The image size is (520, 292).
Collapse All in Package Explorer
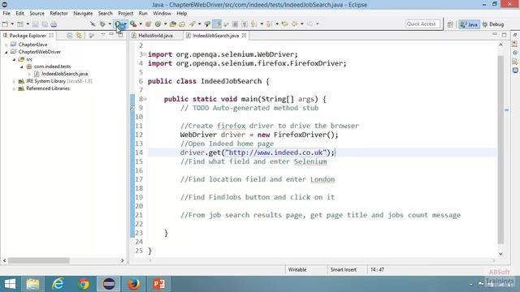pyautogui.click(x=69, y=36)
